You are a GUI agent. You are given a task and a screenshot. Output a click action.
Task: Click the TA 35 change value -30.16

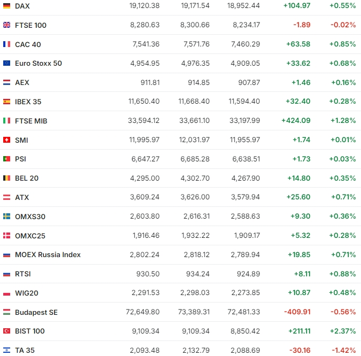point(299,351)
